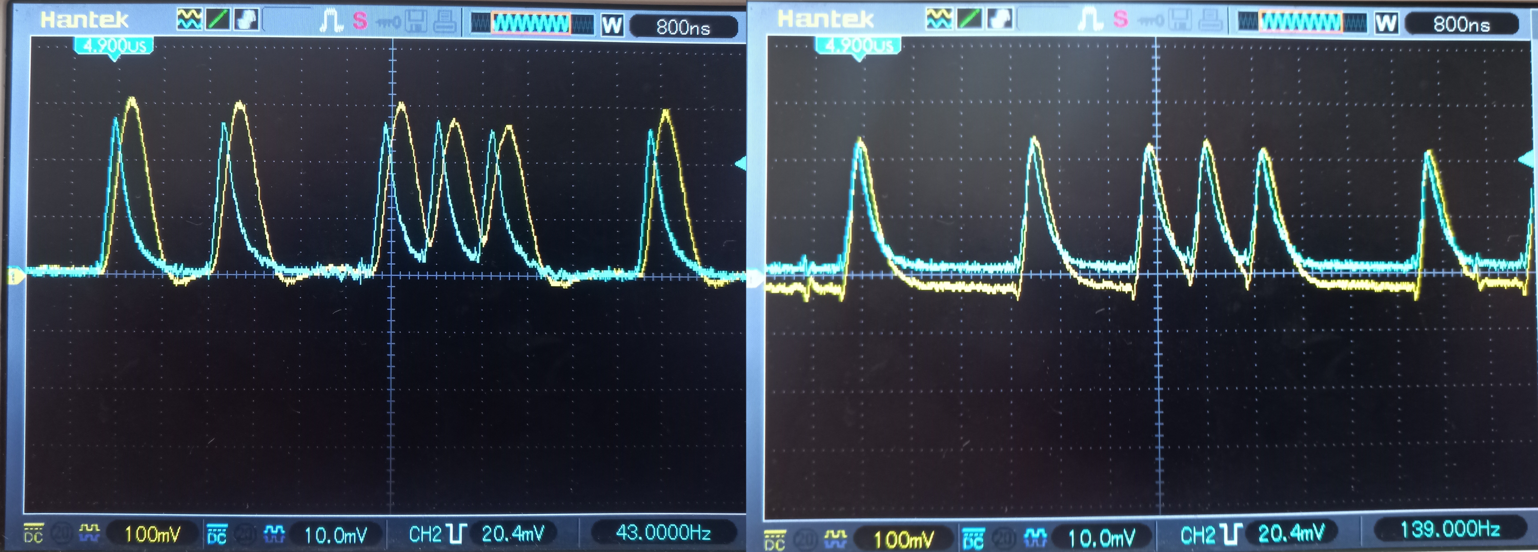Click the CH1 yellow DC coupling icon, left scope
Screen dimensions: 1538x552
point(33,533)
